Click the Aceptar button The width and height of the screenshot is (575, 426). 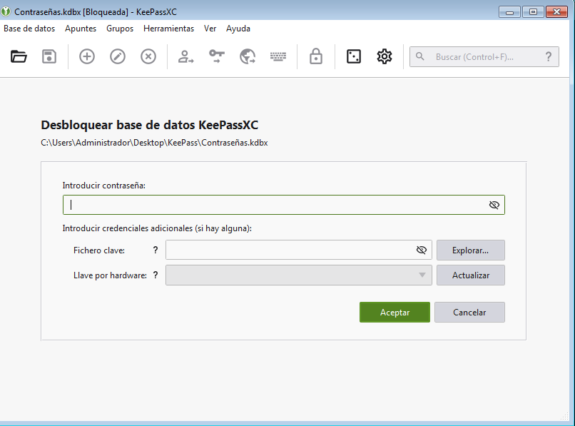pos(395,313)
